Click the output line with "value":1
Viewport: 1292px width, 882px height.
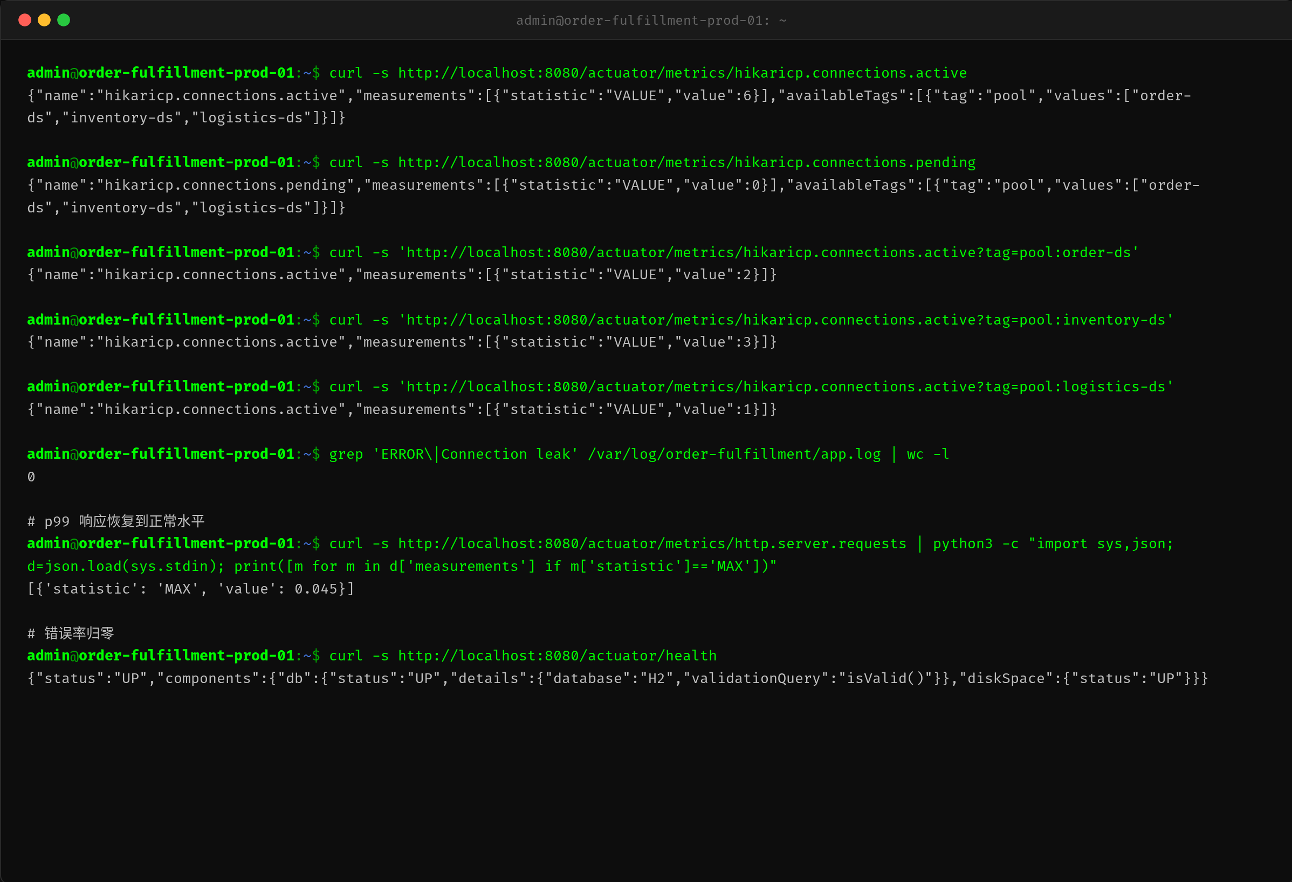[402, 410]
